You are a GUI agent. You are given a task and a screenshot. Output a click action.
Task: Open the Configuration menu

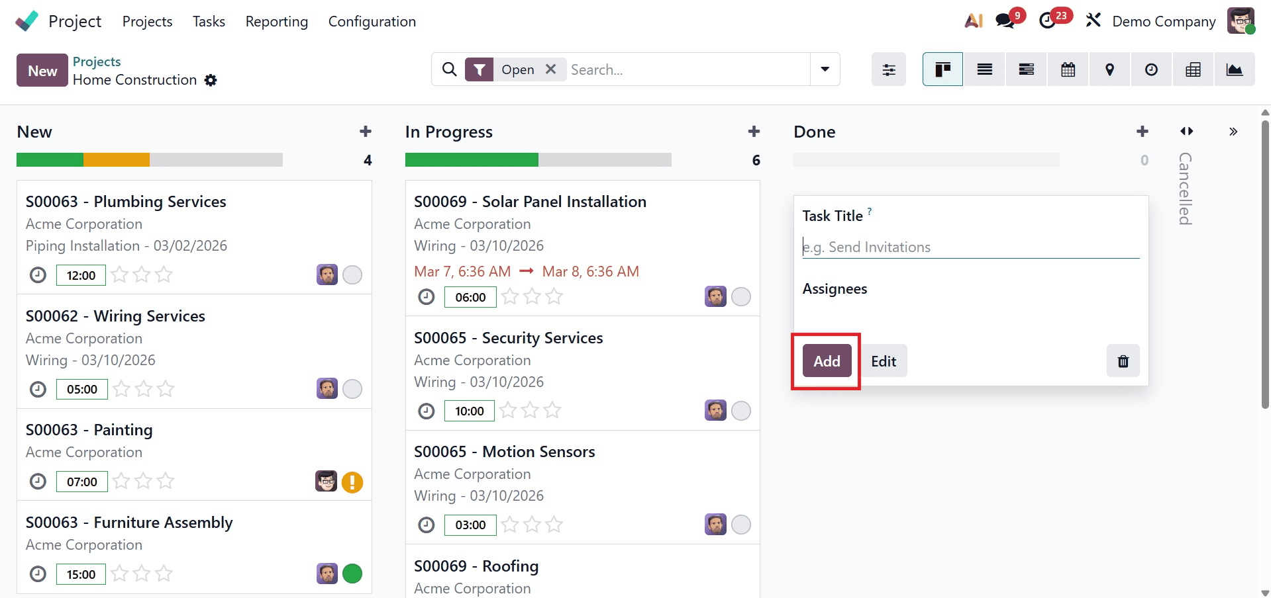click(372, 21)
